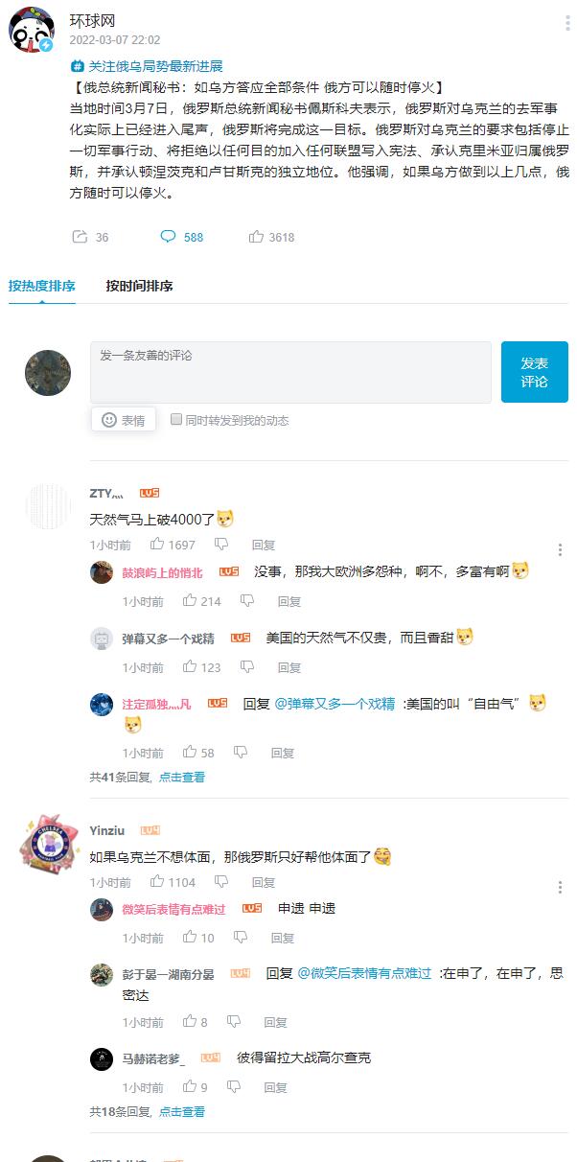Open three-dot menu on ZTY comment

coord(560,549)
